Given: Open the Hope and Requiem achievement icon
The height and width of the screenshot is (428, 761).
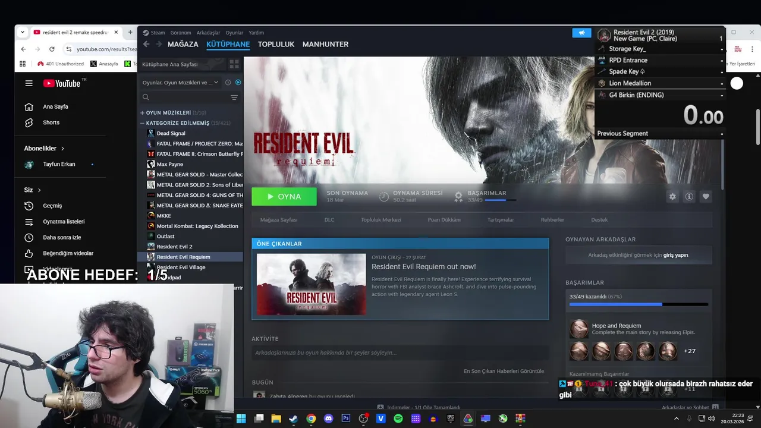Looking at the screenshot, I should click(x=578, y=329).
